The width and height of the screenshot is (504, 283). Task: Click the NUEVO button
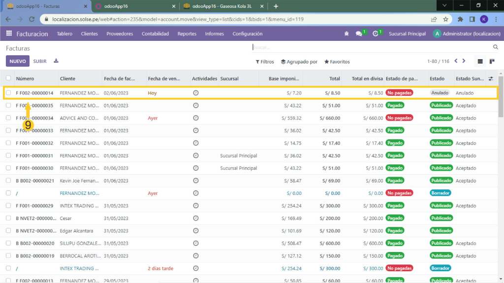(18, 61)
